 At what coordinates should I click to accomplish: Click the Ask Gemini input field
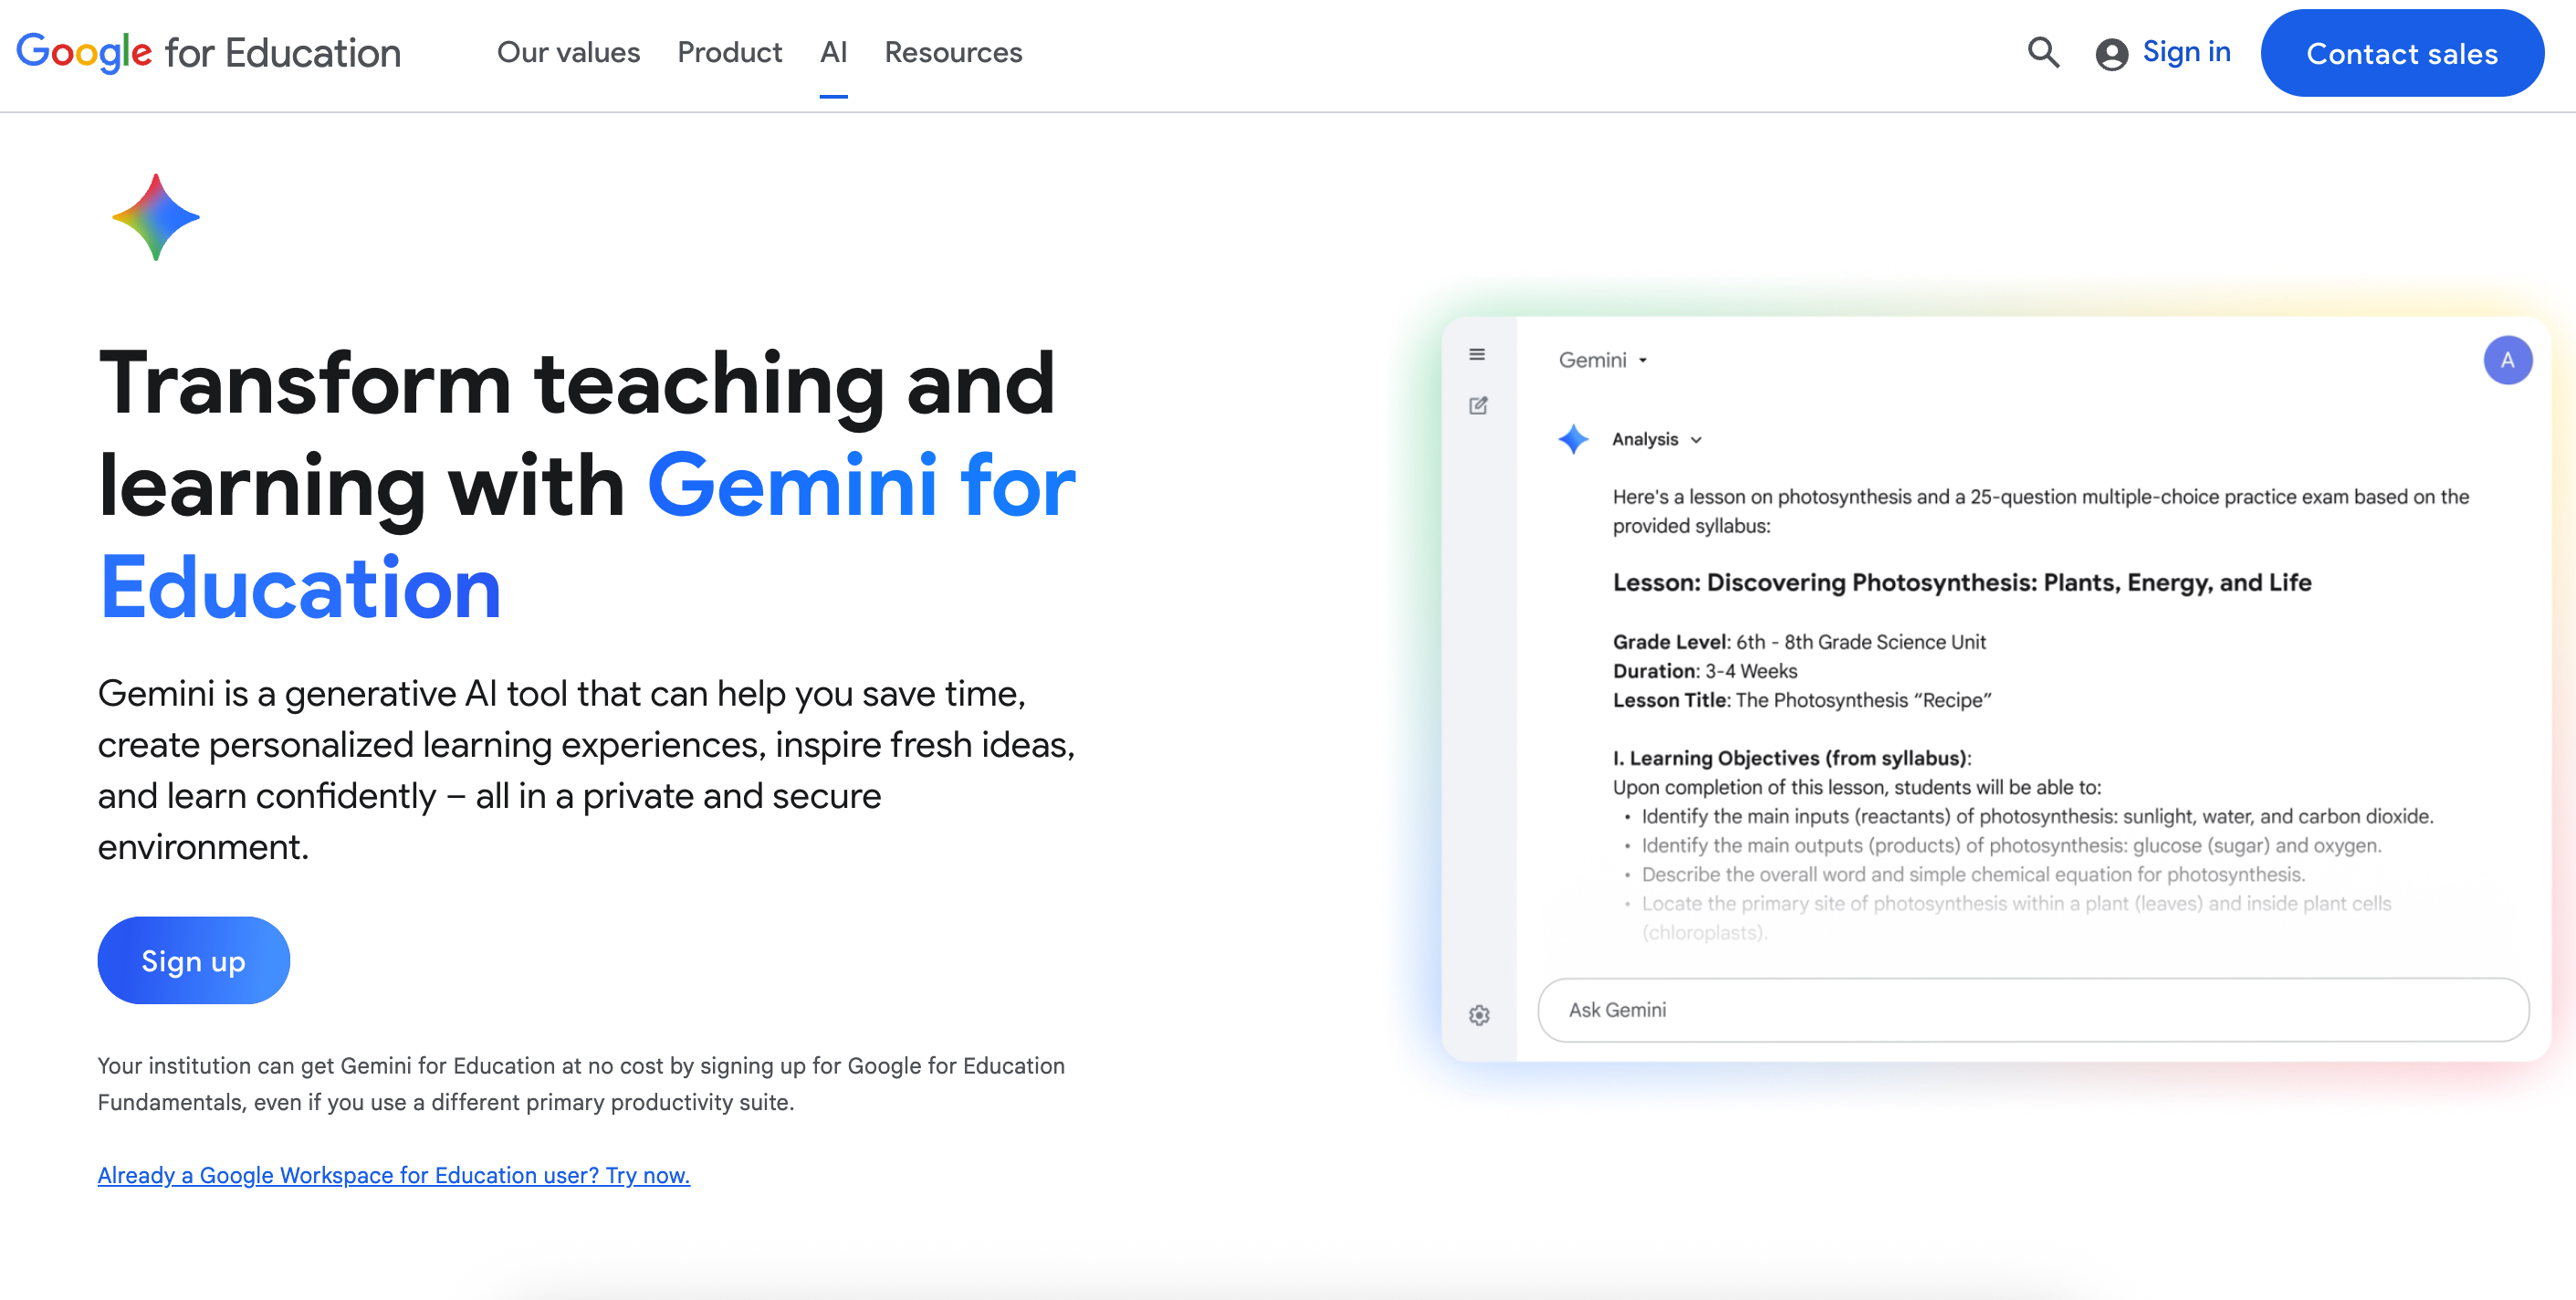2030,1010
